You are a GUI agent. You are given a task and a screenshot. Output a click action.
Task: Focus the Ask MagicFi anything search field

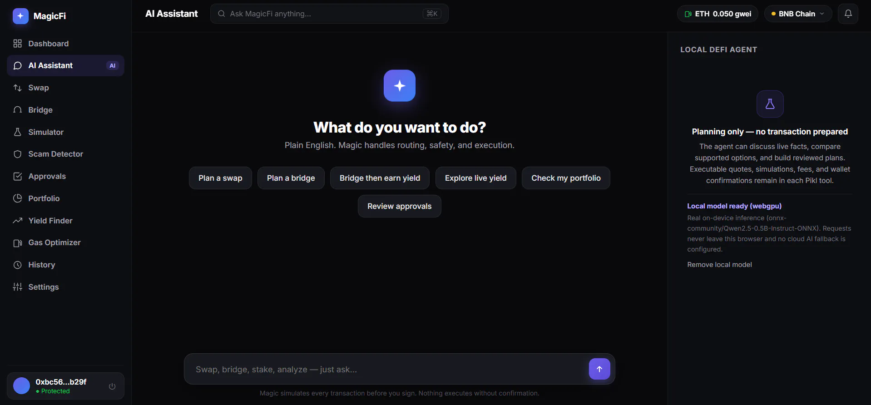329,14
